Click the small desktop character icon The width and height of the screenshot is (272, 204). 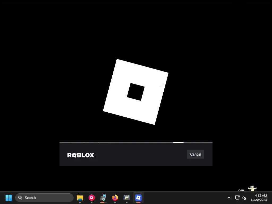tap(252, 188)
